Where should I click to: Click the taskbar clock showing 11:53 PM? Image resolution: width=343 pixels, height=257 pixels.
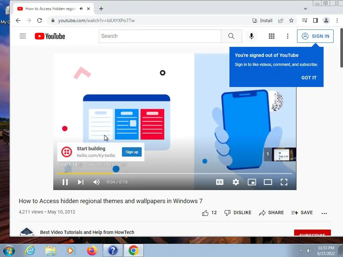326,251
